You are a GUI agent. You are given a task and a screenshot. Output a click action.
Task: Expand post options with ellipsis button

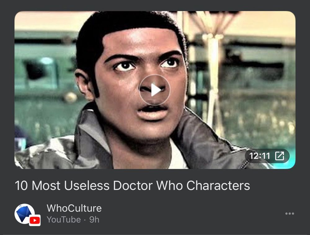coord(290,213)
